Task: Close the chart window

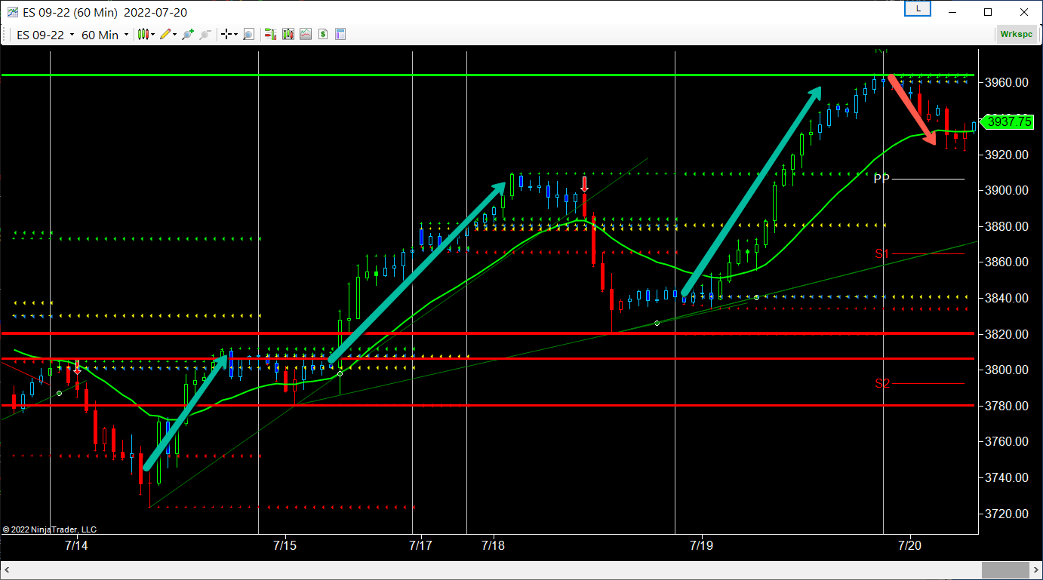Action: (x=1023, y=12)
